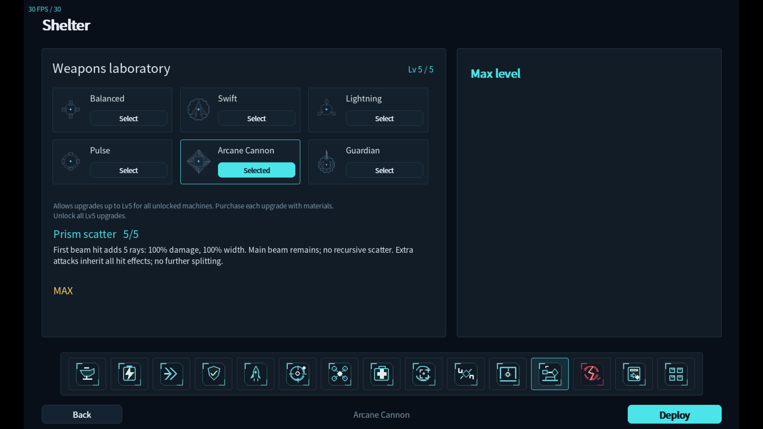
Task: Select the Swift machine
Action: tap(257, 118)
